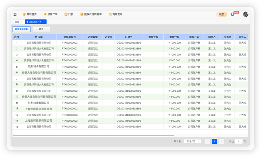The image size is (261, 157).
Task: Click auditor 王大发 in row 15
Action: [x=242, y=127]
